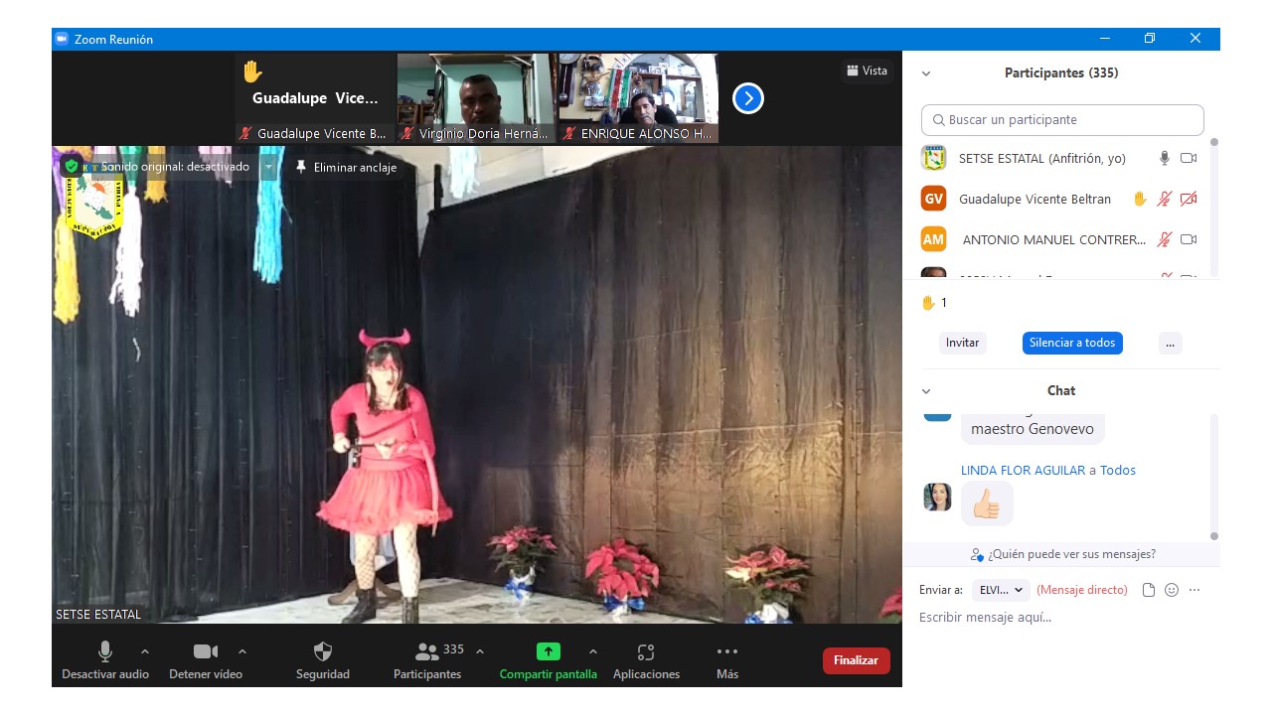
Task: Unpin video with Eliminar anclaje
Action: (x=346, y=168)
